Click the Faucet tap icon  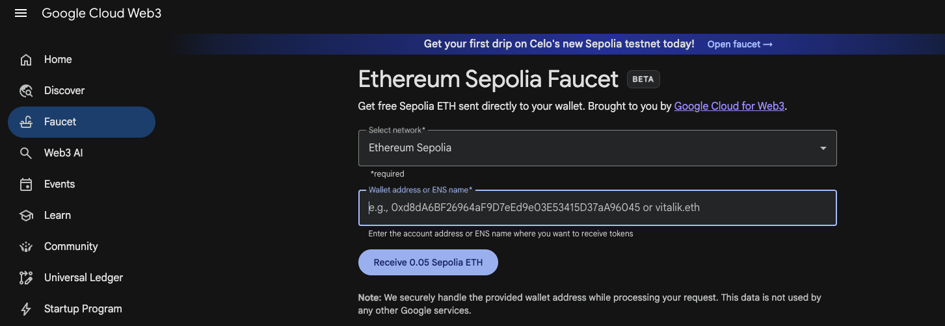tap(26, 122)
